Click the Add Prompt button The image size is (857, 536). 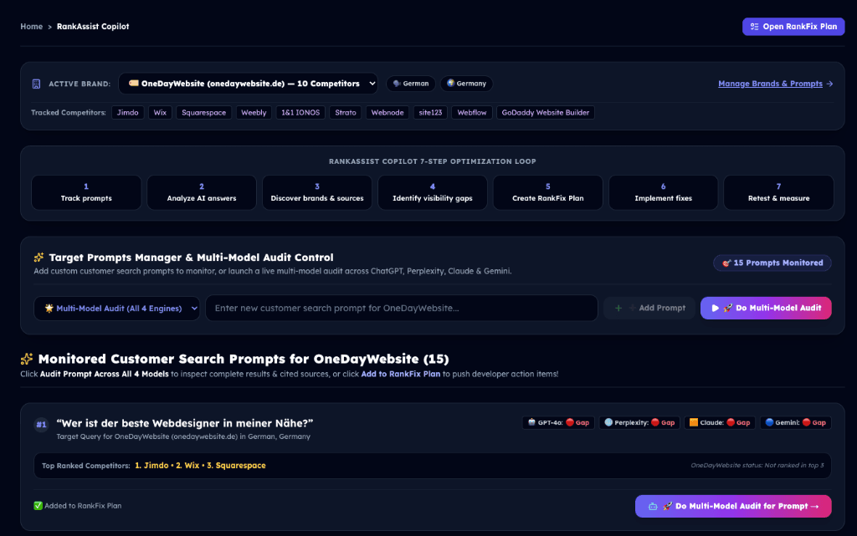[649, 309]
